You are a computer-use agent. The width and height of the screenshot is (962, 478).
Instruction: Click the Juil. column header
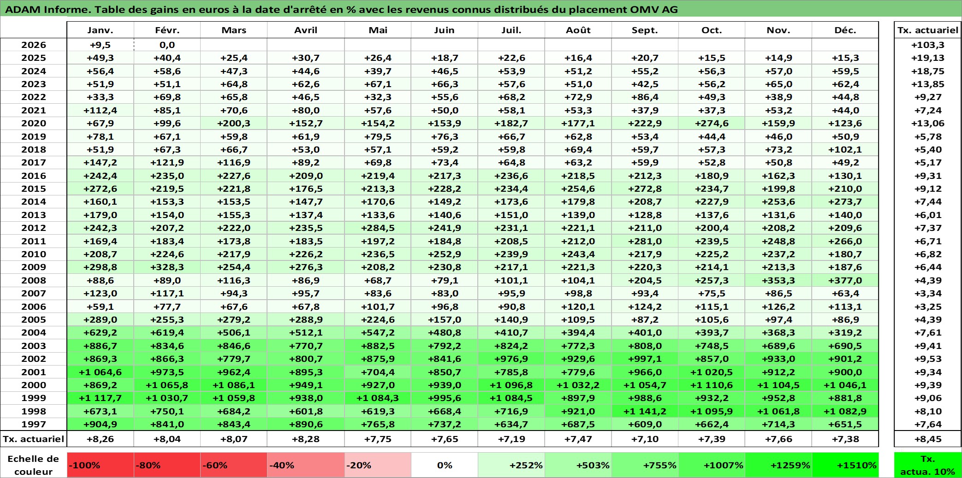[x=511, y=30]
